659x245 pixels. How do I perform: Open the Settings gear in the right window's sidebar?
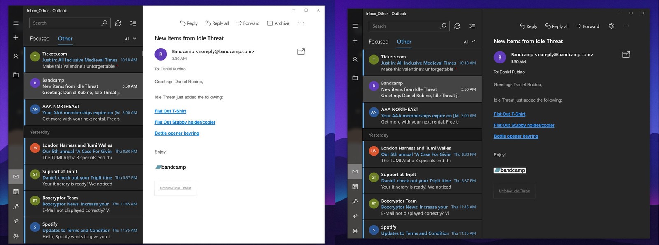(x=355, y=231)
